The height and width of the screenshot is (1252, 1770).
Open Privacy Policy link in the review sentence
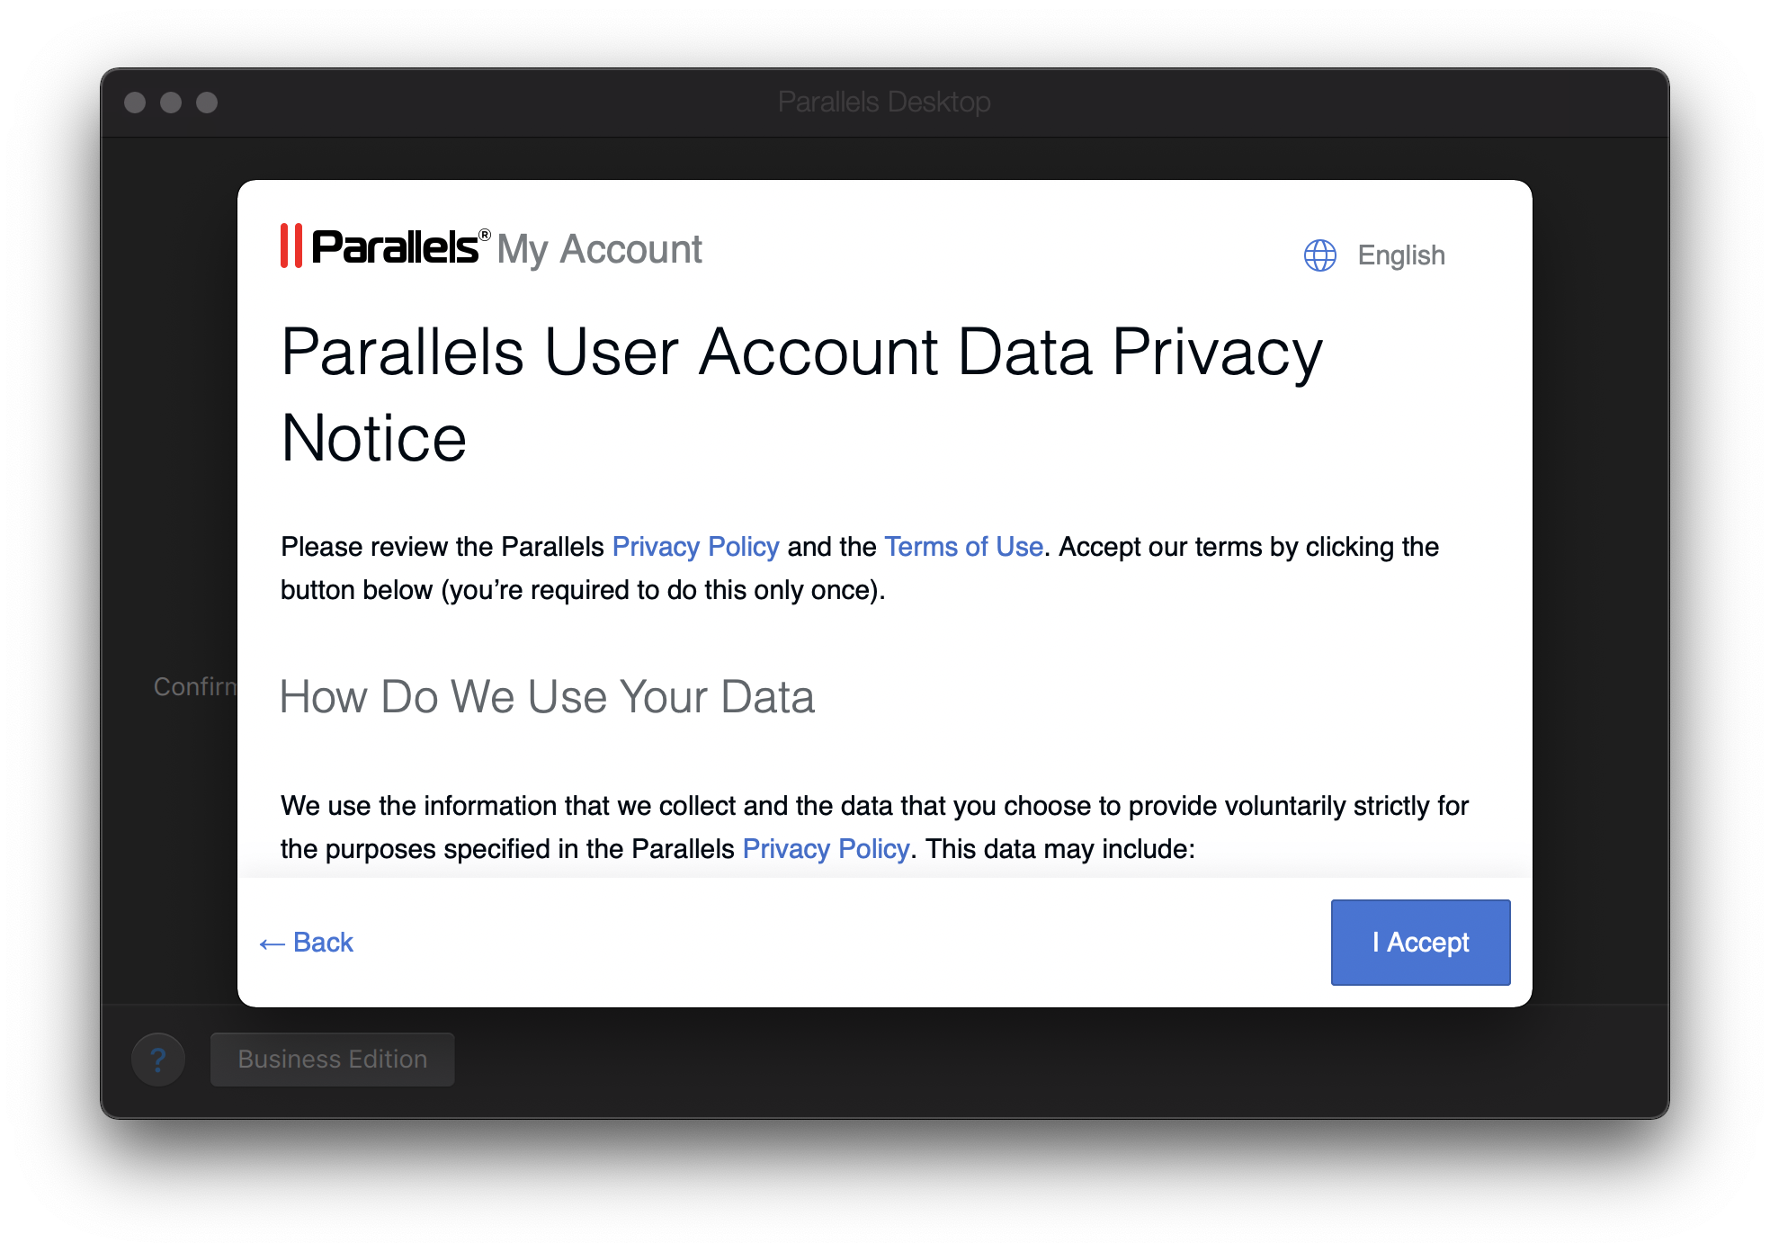point(695,547)
